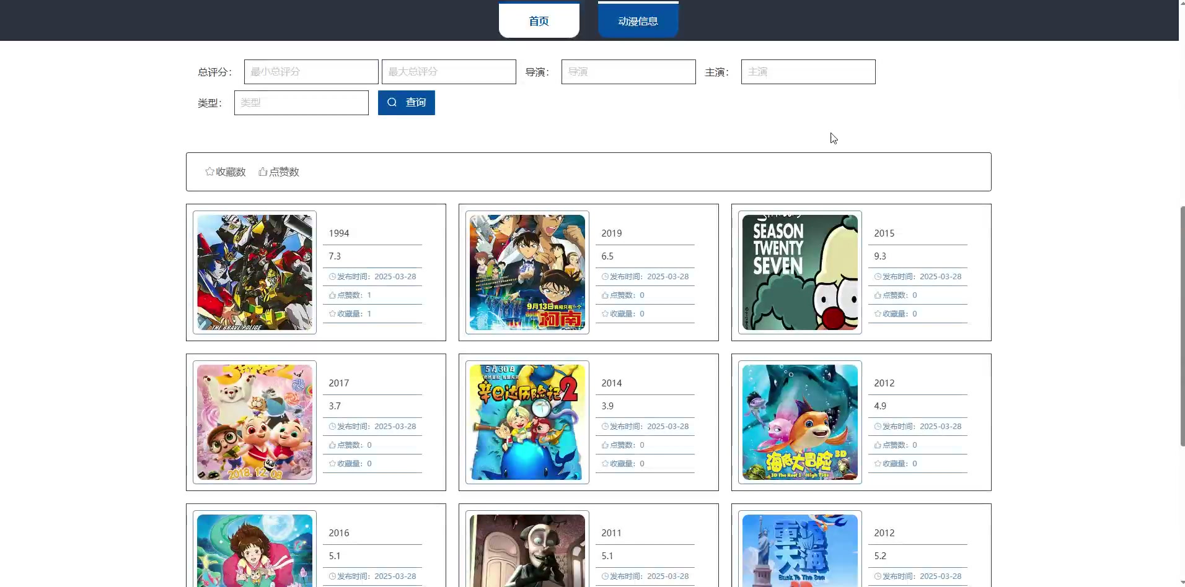Sort the list by 收藏数
1185x587 pixels.
click(226, 172)
